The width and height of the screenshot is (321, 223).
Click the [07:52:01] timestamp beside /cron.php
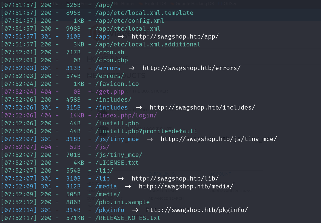click(x=19, y=60)
